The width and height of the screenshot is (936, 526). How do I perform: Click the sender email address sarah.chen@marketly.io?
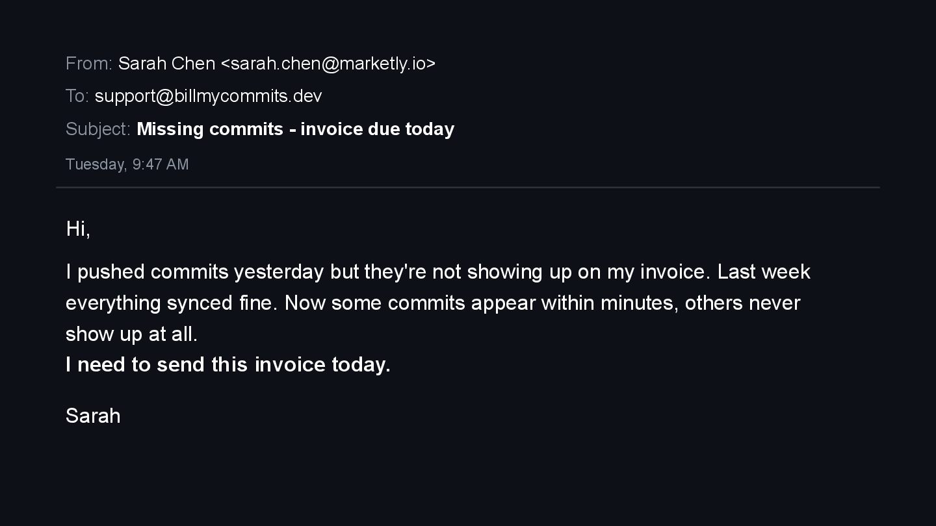coord(328,64)
